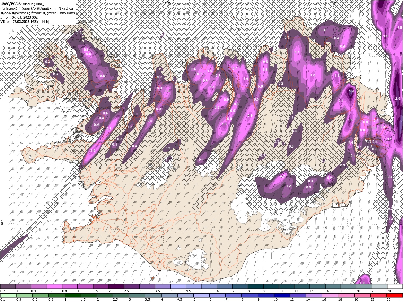Click the bold "VT: þri. 07.03.2023 14Z" text
The height and width of the screenshot is (302, 403).
click(18, 22)
